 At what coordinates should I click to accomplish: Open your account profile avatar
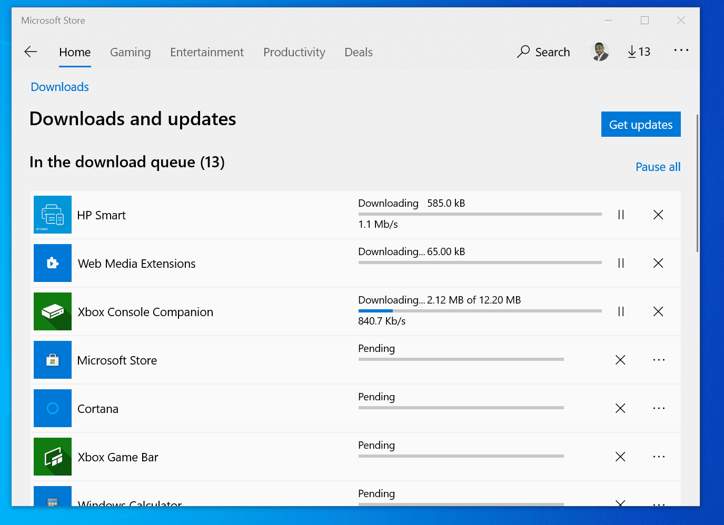[600, 52]
